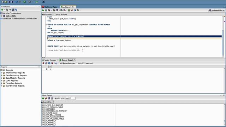This screenshot has height=127, width=226.
Task: Expand Data Dictionary Reports folder
Action: tap(1, 75)
